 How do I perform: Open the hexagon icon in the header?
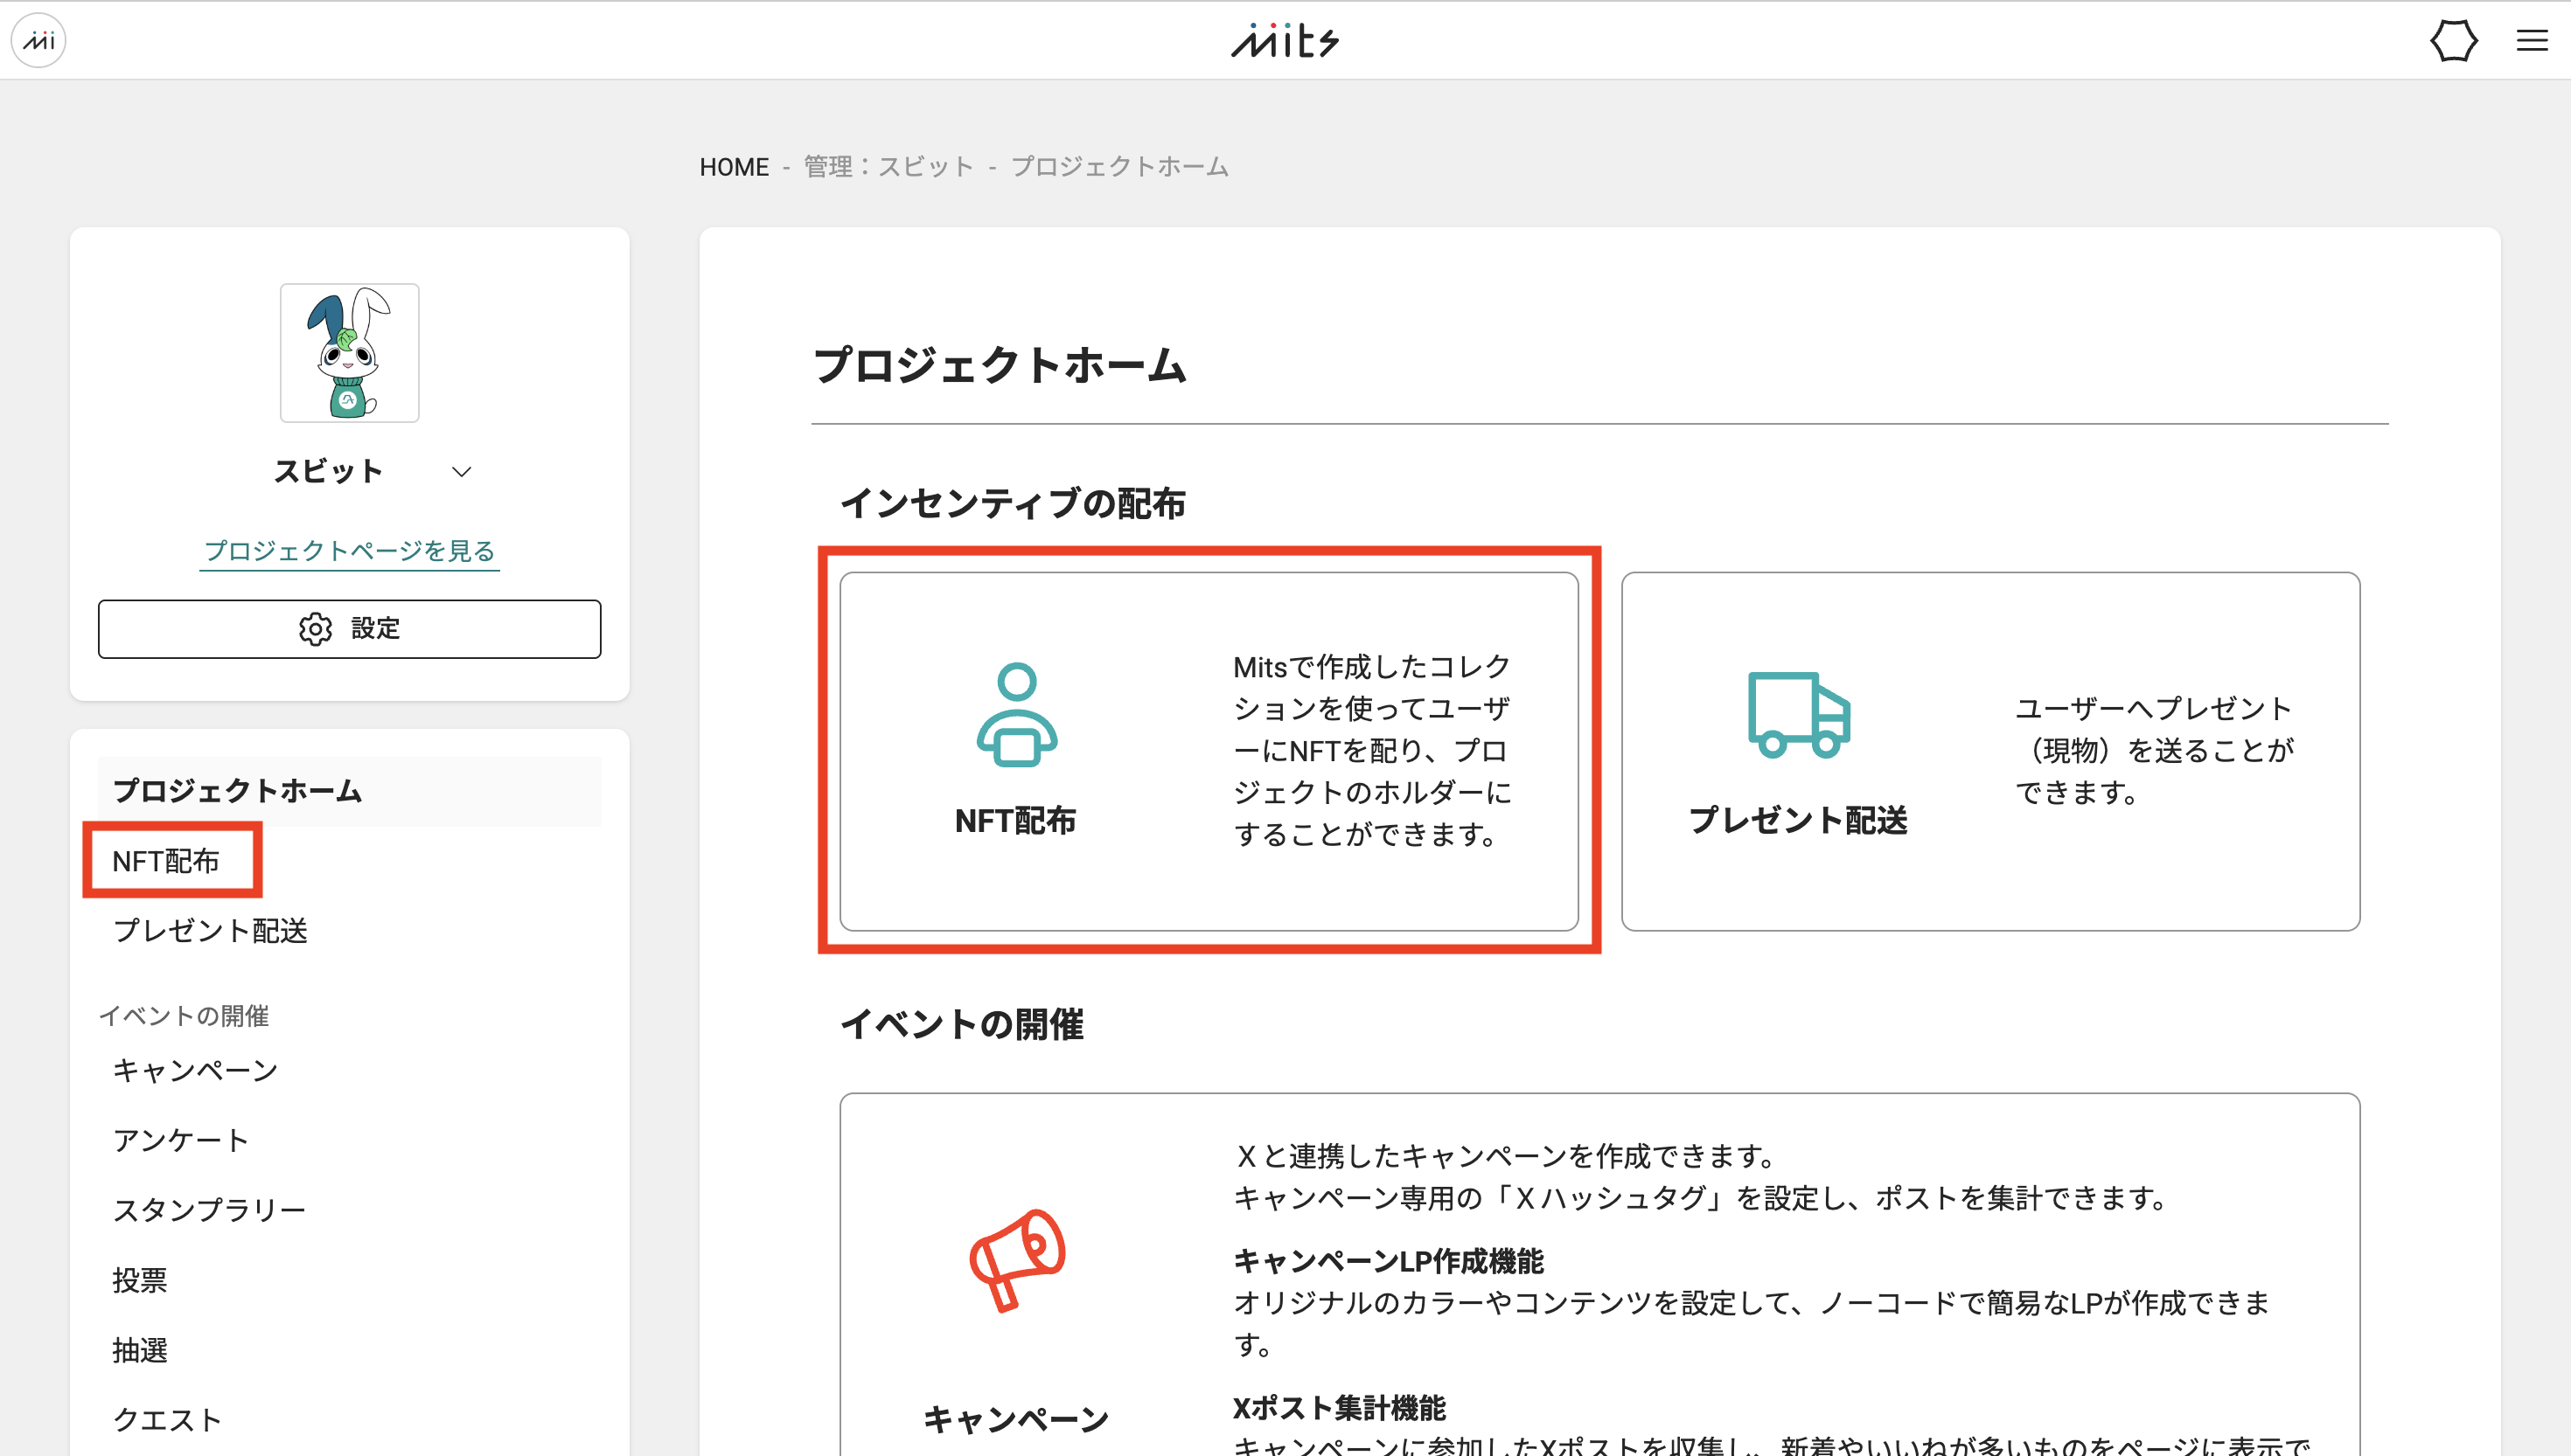(2453, 41)
